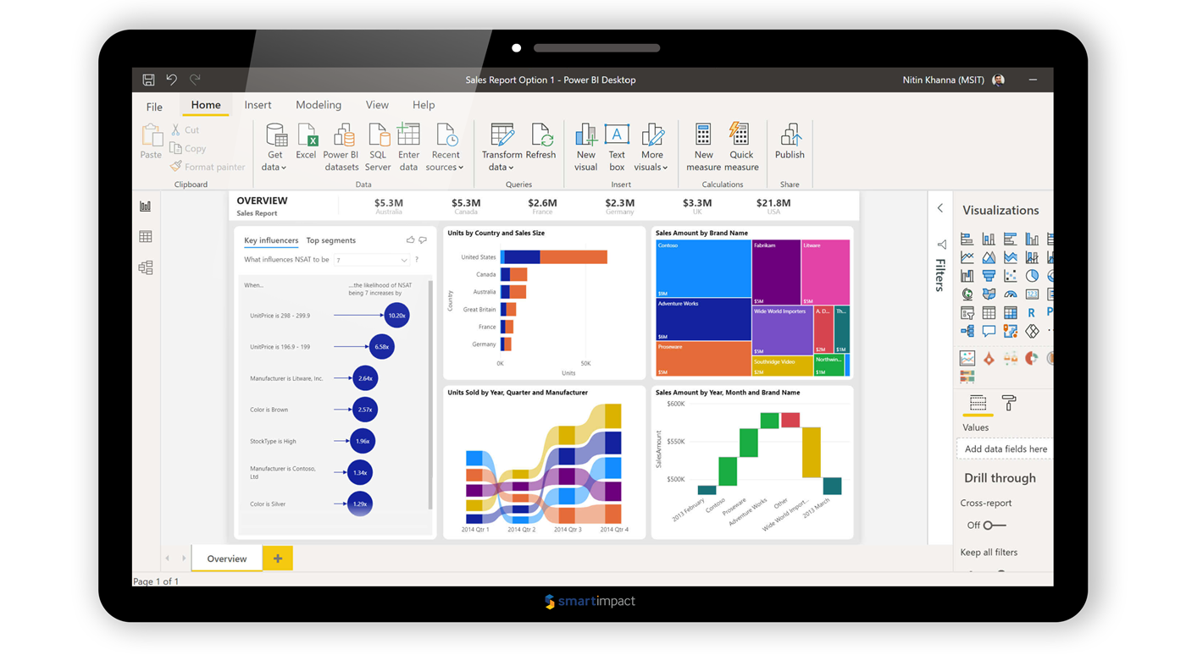
Task: Click the thumbs down icon on Key influencers
Action: click(x=423, y=240)
